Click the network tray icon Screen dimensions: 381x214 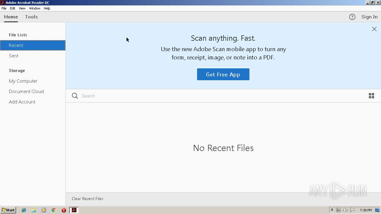[338, 210]
